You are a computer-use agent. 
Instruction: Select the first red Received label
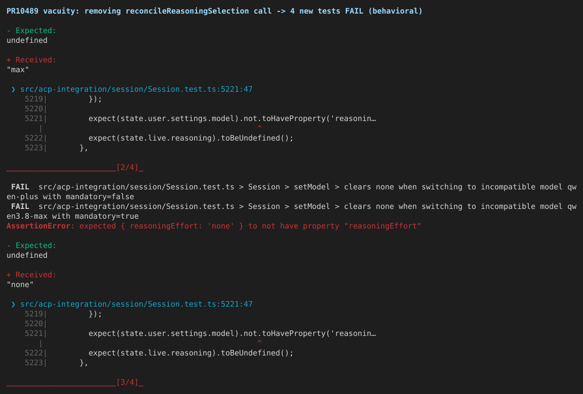coord(31,60)
